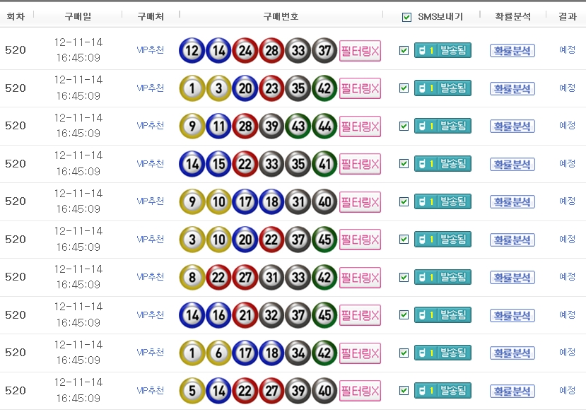Toggle the SMS보내기 header checkbox
Image resolution: width=586 pixels, height=412 pixels.
coord(406,17)
